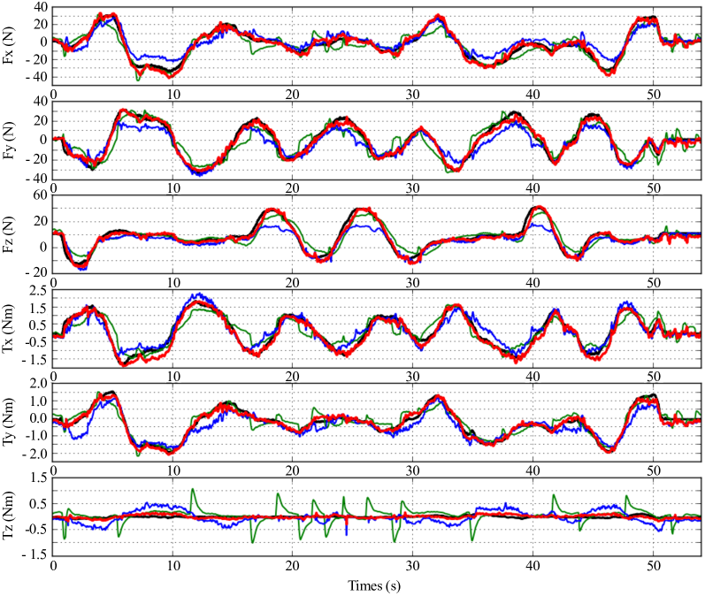Select the "0.0" tick on Ty axis
705x596 pixels.
(x=38, y=418)
